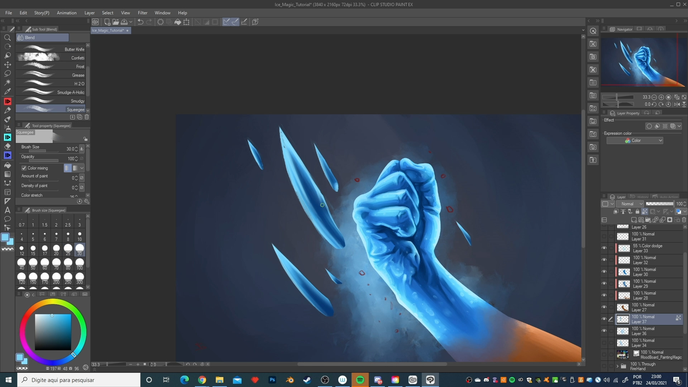The height and width of the screenshot is (387, 688).
Task: Expand the FireHand layer folder
Action: pos(617,366)
